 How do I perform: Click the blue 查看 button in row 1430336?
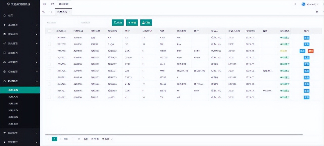(307, 38)
